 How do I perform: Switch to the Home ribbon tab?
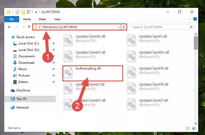tap(27, 19)
